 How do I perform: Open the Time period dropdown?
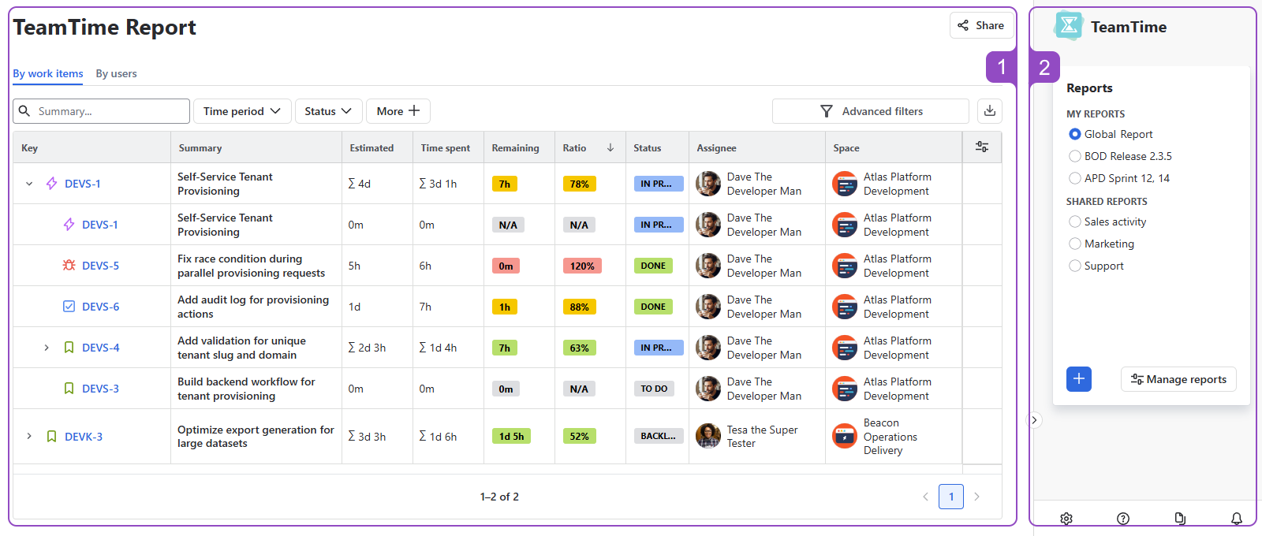pos(242,111)
